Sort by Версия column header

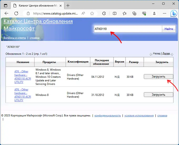pos(120,62)
